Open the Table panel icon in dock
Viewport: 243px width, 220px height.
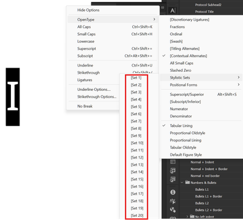172,162
